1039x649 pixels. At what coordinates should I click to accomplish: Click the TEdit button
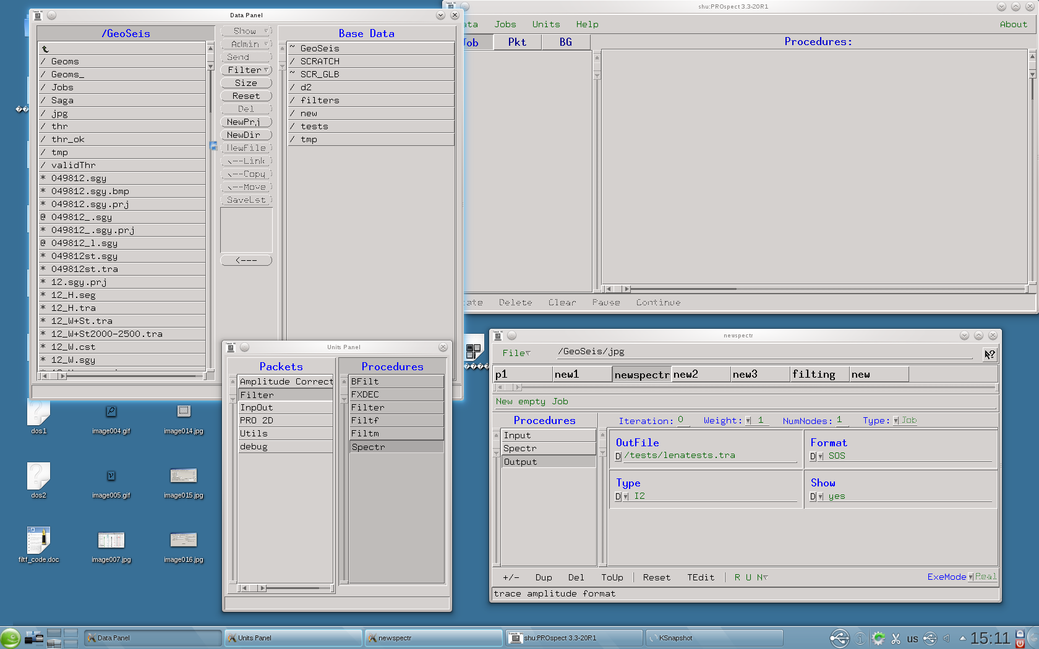tap(700, 577)
